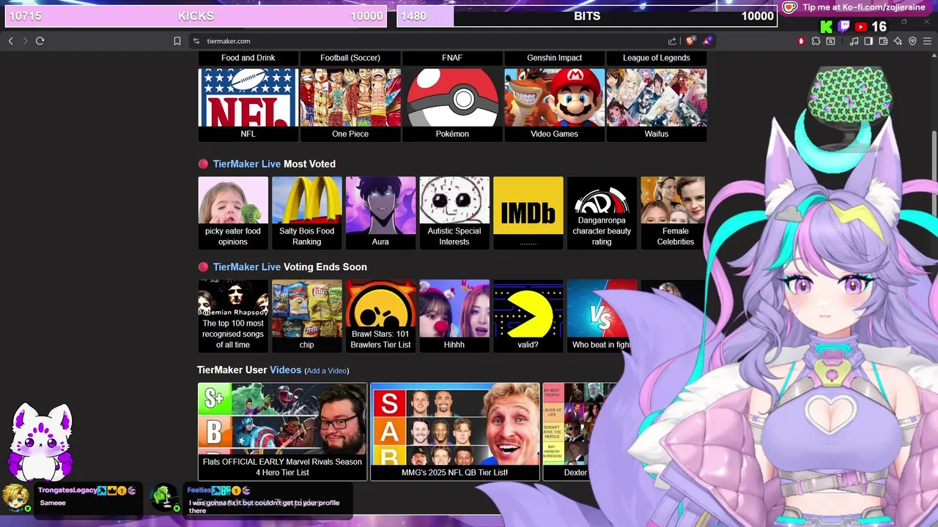Click the 'Add a Video' link
The image size is (938, 527).
327,370
